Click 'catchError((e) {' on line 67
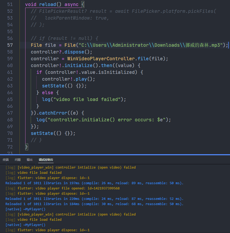This screenshot has width=230, height=233. click(x=61, y=113)
